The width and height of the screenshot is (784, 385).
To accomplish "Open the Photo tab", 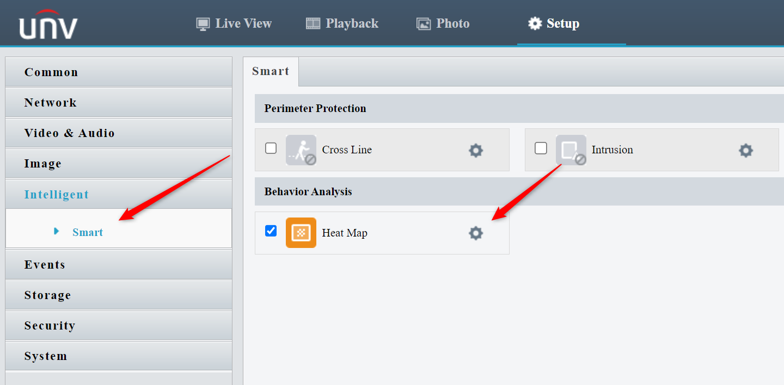I will (443, 23).
